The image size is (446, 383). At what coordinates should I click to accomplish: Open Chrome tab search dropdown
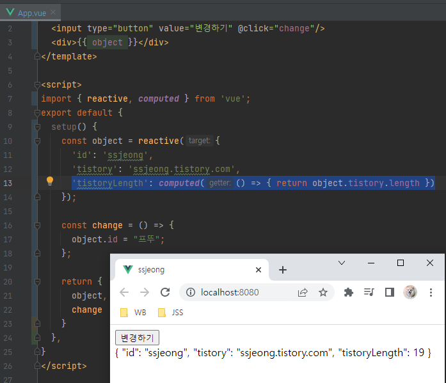tap(342, 263)
